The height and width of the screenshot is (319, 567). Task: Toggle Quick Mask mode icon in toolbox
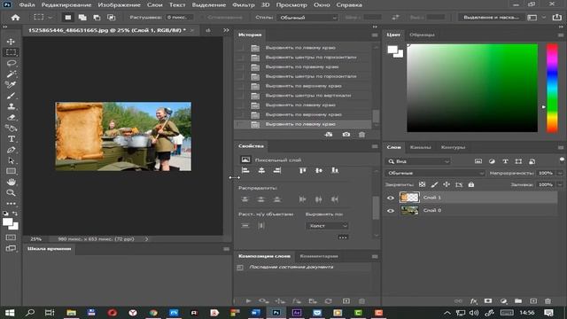(11, 237)
